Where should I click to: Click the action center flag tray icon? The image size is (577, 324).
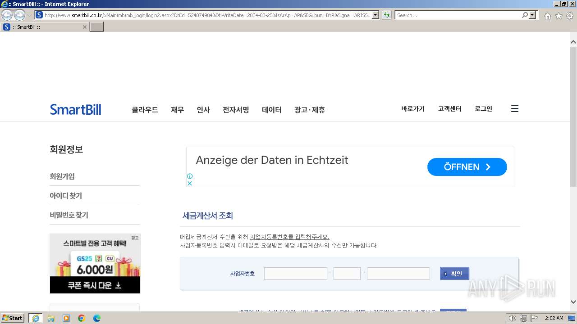pos(534,318)
